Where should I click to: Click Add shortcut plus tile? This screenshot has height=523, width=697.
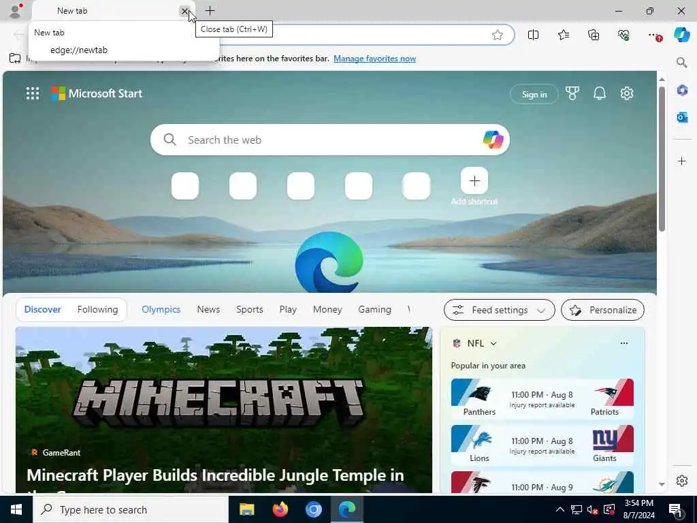point(474,181)
